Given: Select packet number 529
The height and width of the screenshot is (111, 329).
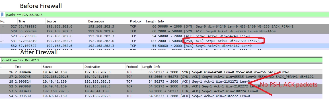Looking at the screenshot, I should click(x=164, y=36).
